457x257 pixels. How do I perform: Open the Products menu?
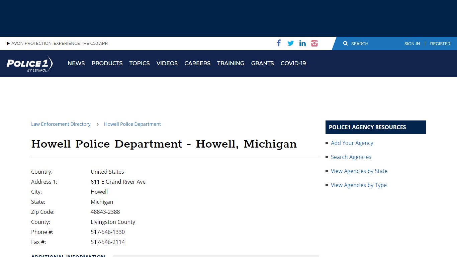point(107,63)
